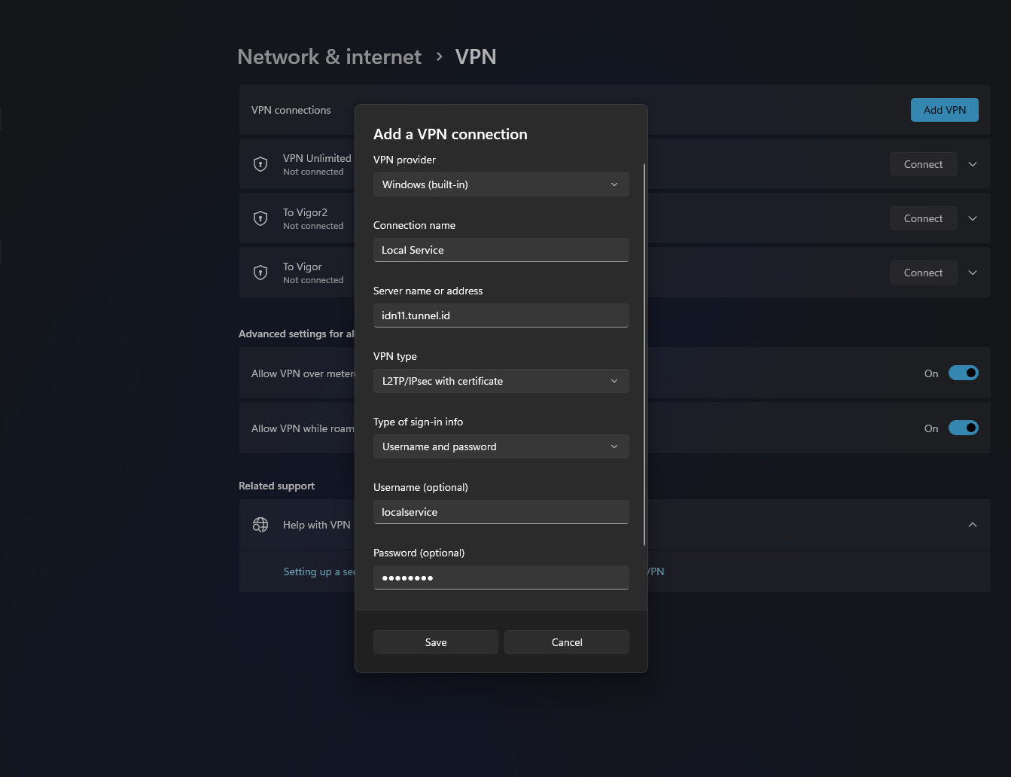Disable the Allow VPN over metered networks toggle
This screenshot has width=1011, height=777.
coord(964,373)
